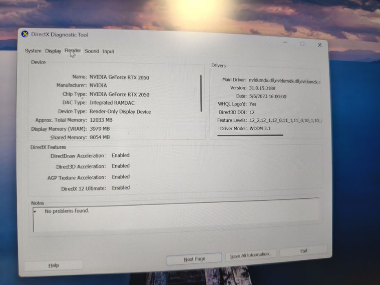This screenshot has height=285, width=380.
Task: Click the WHQL Logo'd Yes value
Action: pyautogui.click(x=253, y=104)
